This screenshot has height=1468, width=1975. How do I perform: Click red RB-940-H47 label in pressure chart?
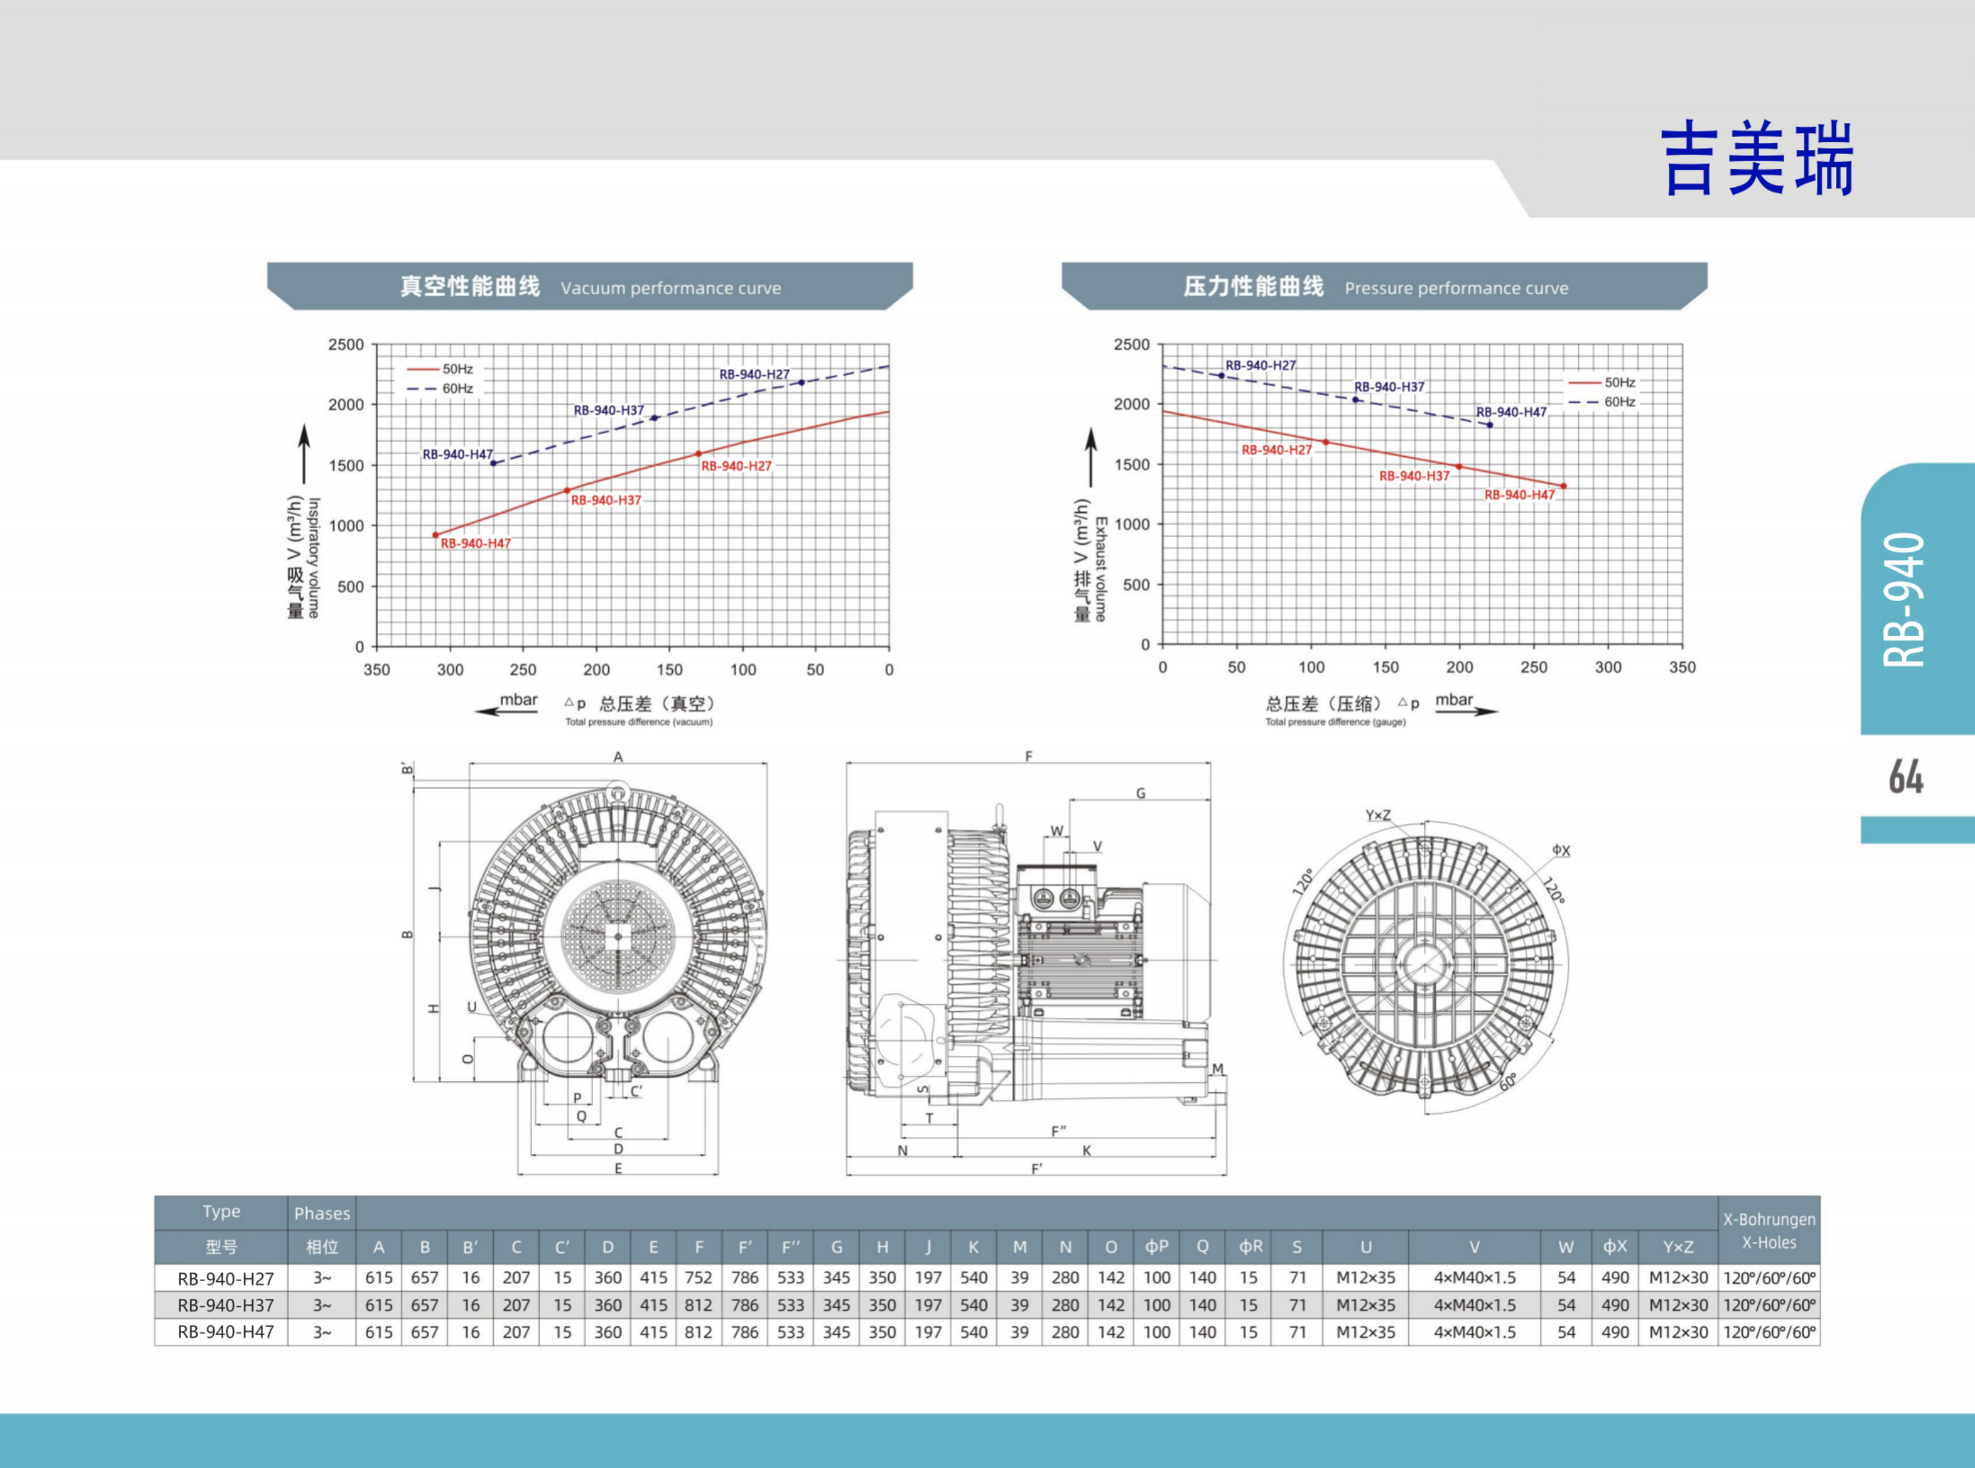click(1520, 494)
